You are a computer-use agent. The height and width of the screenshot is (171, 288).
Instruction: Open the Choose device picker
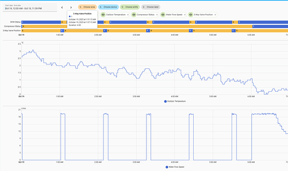tap(109, 7)
